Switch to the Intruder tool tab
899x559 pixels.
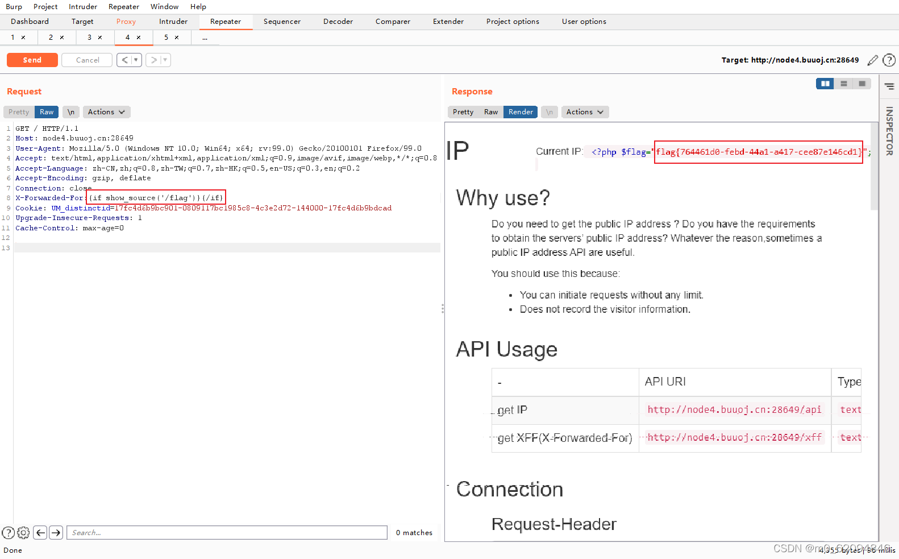tap(173, 22)
